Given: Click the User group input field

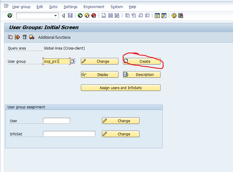Looking at the screenshot, I should (x=57, y=61).
